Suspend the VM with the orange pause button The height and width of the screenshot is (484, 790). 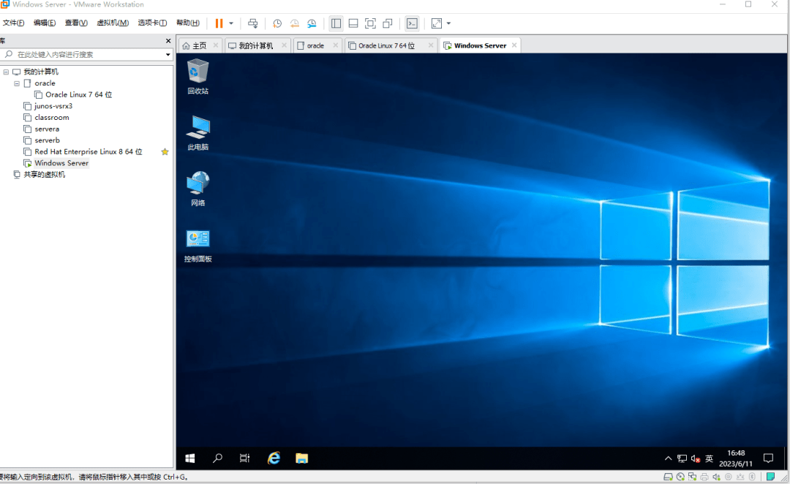coord(219,23)
